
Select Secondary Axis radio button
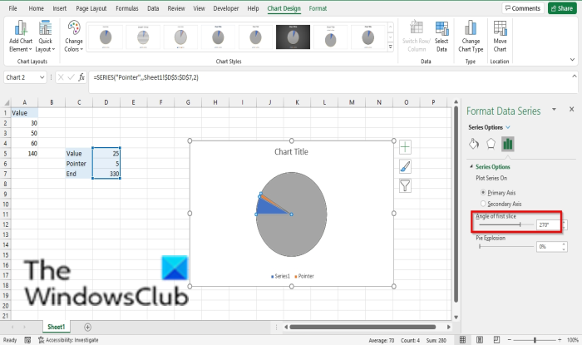click(483, 204)
